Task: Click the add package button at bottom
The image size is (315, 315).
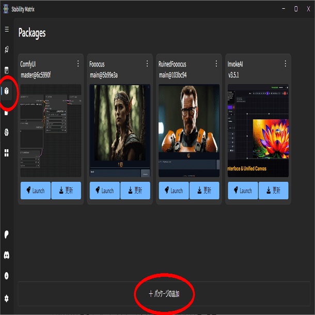Action: point(164,294)
